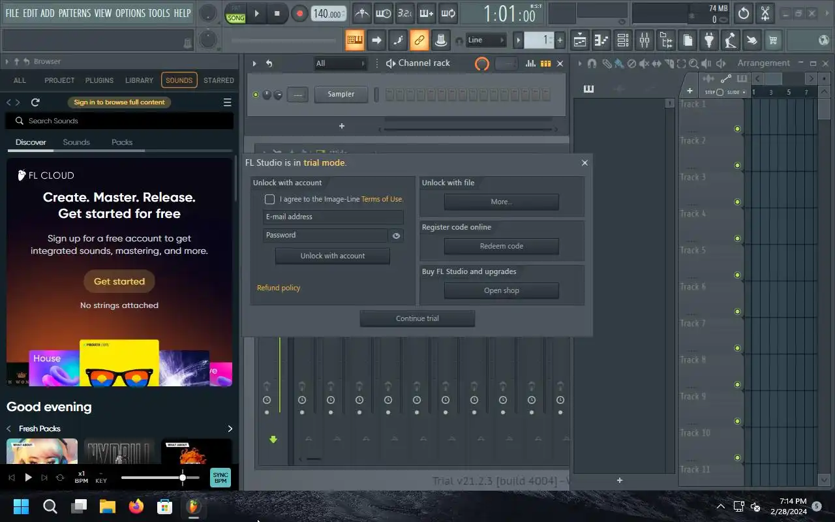Click the Fresh Packs next arrow
Screen dimensions: 835x522
click(230, 429)
